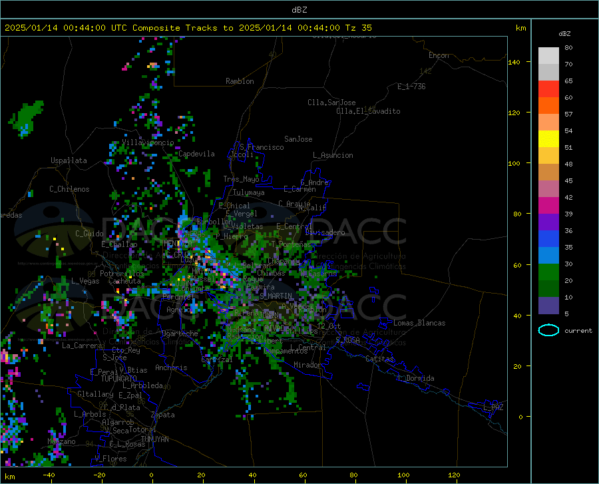Click the 'E_Carmen' map label
Viewport: 599px width, 484px height.
[299, 189]
